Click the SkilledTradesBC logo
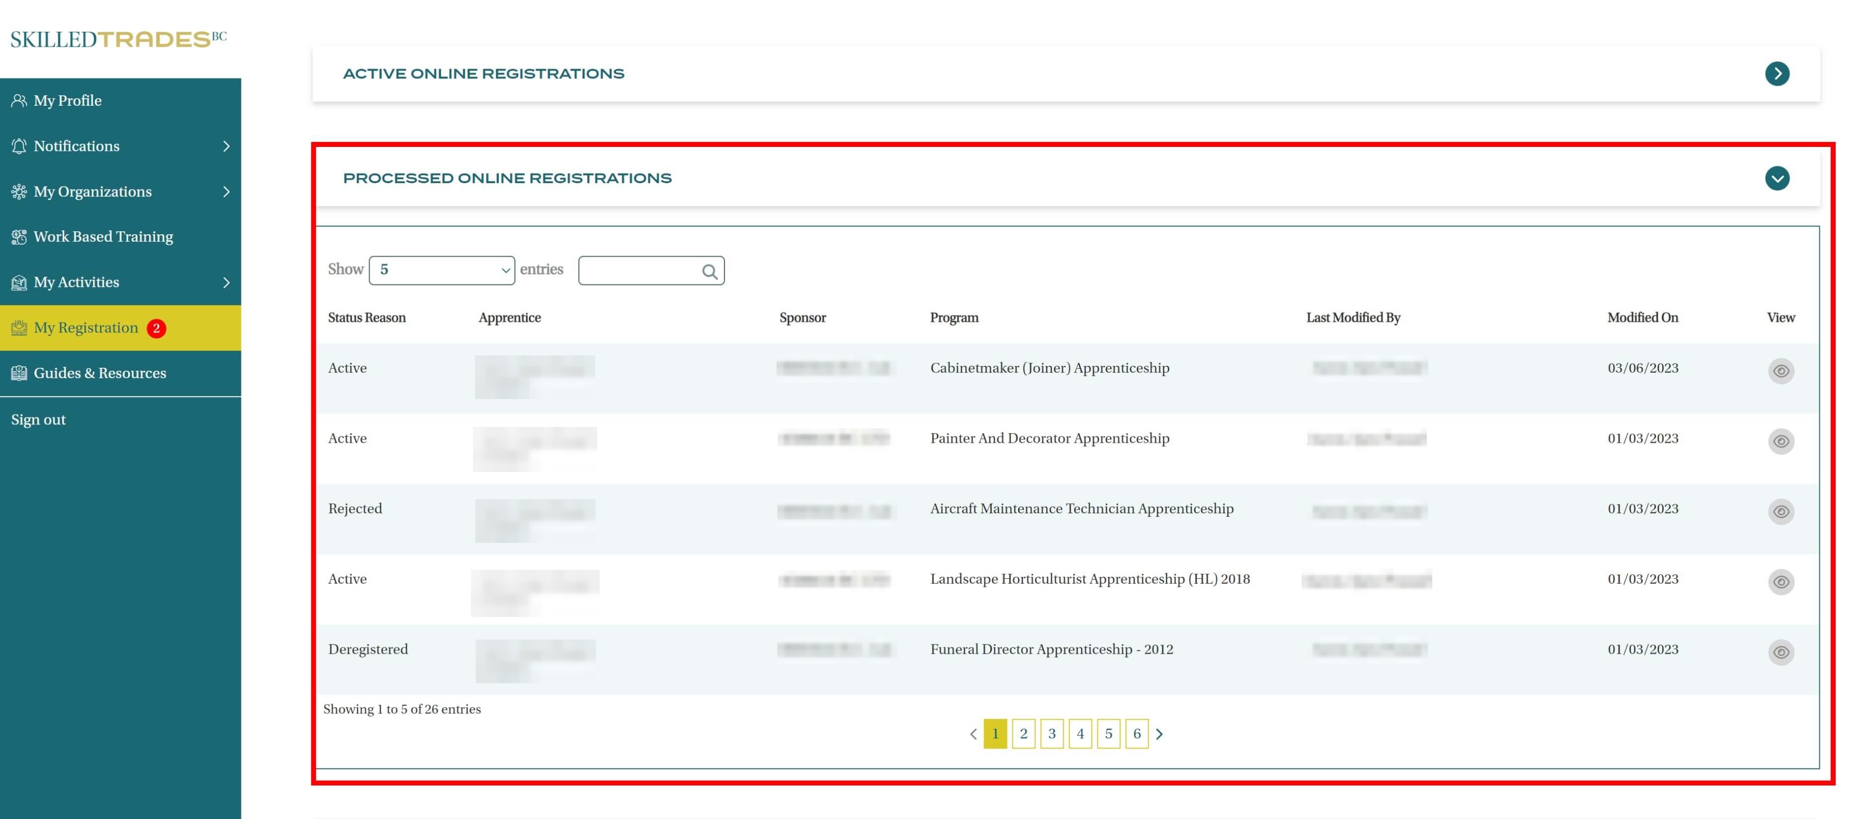The width and height of the screenshot is (1873, 819). point(119,39)
